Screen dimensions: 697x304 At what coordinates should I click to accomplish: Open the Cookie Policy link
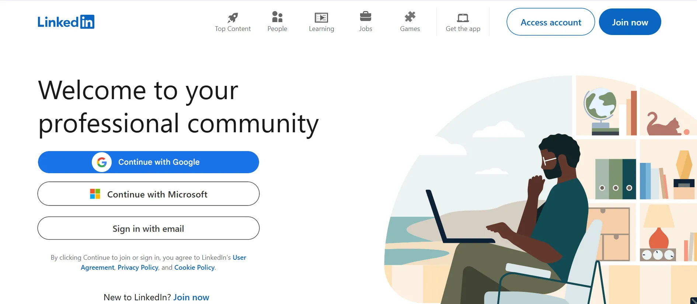194,268
